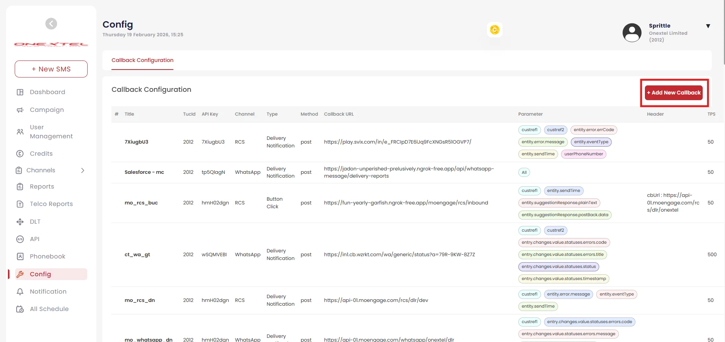Click the New SMS button
This screenshot has height=342, width=725.
51,69
